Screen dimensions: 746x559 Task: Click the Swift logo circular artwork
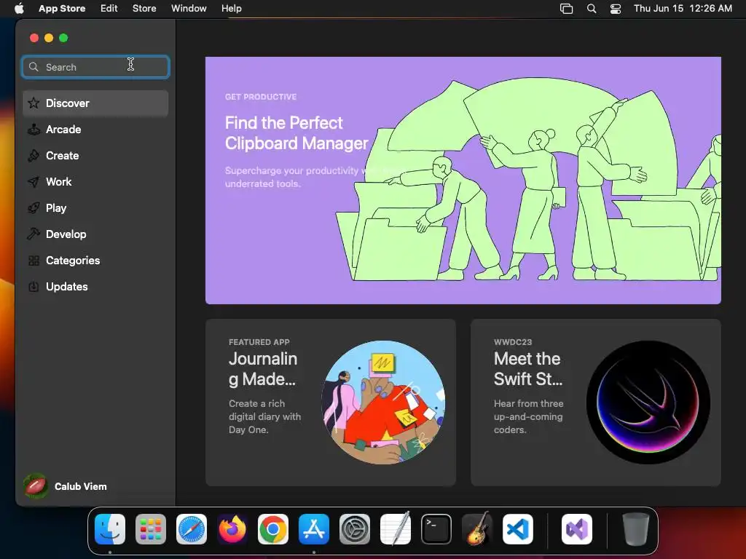pyautogui.click(x=648, y=402)
